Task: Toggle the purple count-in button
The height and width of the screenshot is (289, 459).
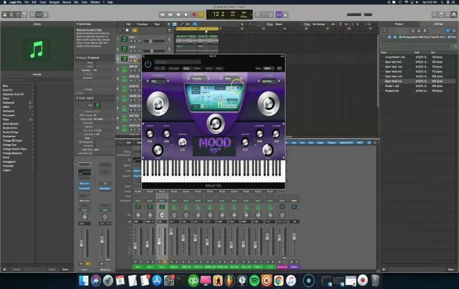Action: [279, 15]
